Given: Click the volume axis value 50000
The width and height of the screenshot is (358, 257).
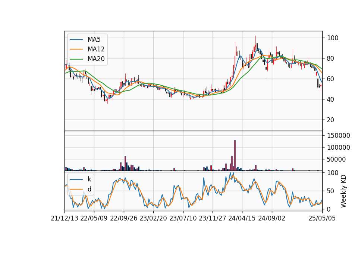Looking at the screenshot, I should tap(336, 159).
